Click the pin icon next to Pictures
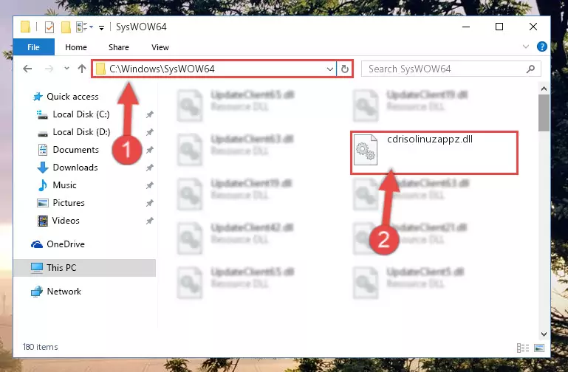Screen dimensions: 568x372 [x=150, y=203]
